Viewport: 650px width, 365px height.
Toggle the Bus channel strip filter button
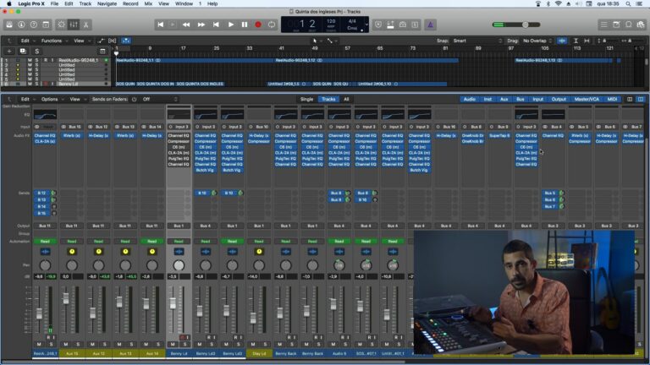521,100
